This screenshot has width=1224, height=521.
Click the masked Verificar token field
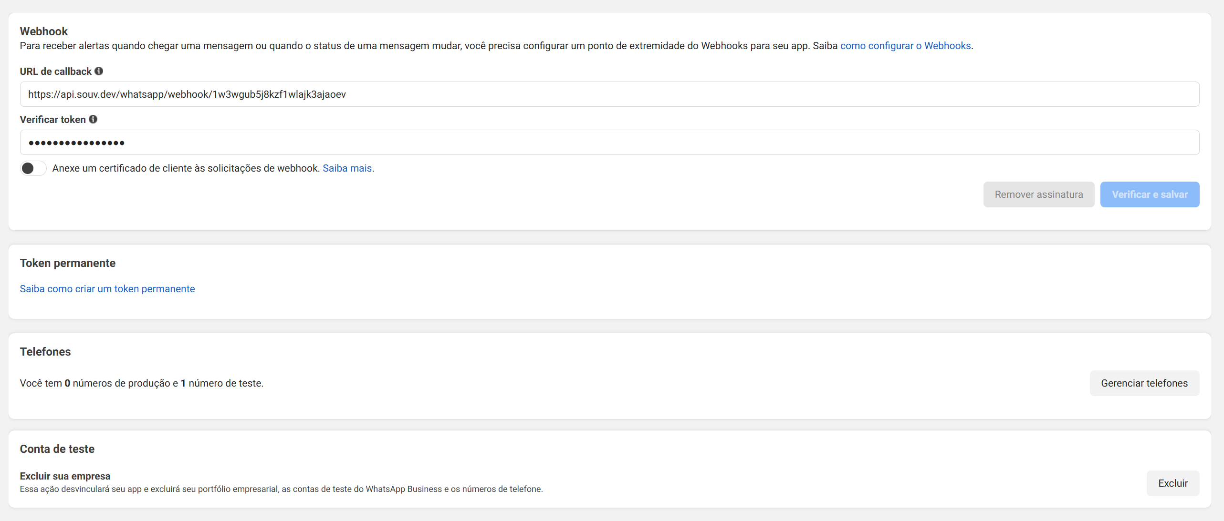pos(610,142)
